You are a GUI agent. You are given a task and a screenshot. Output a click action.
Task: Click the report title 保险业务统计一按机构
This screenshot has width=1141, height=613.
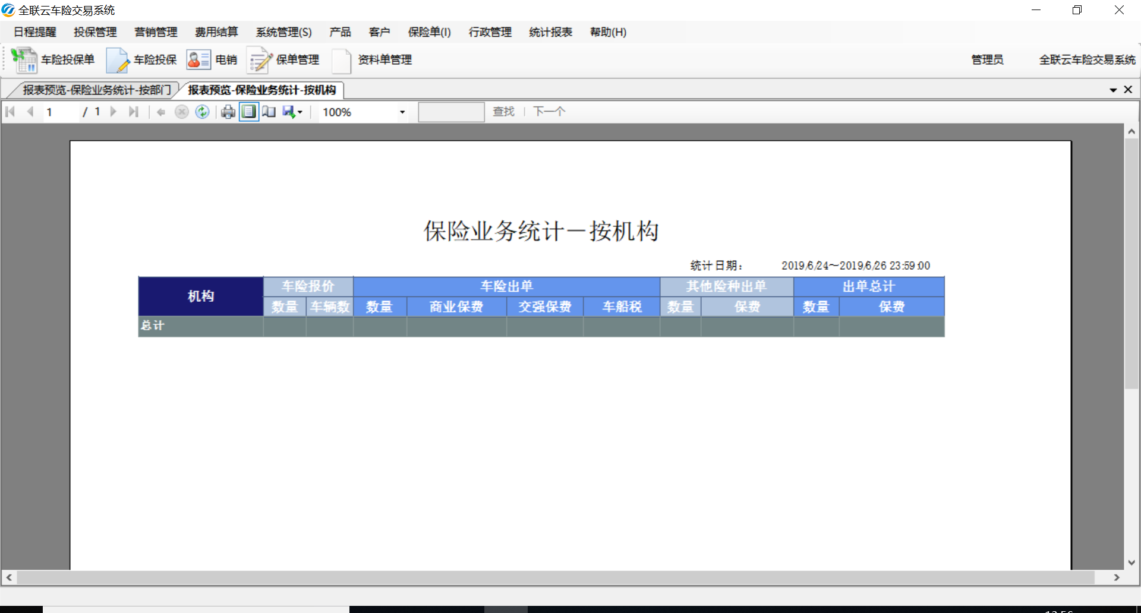click(x=541, y=231)
